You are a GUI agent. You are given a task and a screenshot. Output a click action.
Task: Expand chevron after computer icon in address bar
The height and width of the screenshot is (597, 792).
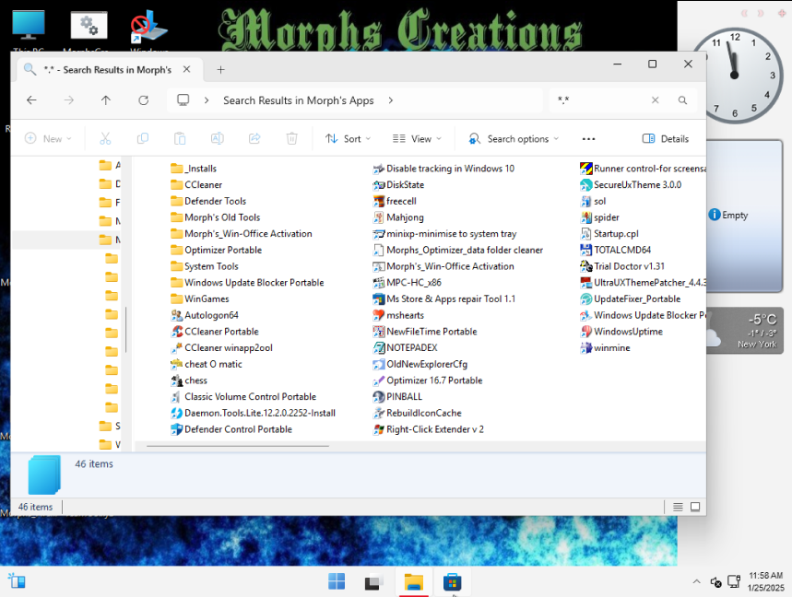click(x=207, y=100)
